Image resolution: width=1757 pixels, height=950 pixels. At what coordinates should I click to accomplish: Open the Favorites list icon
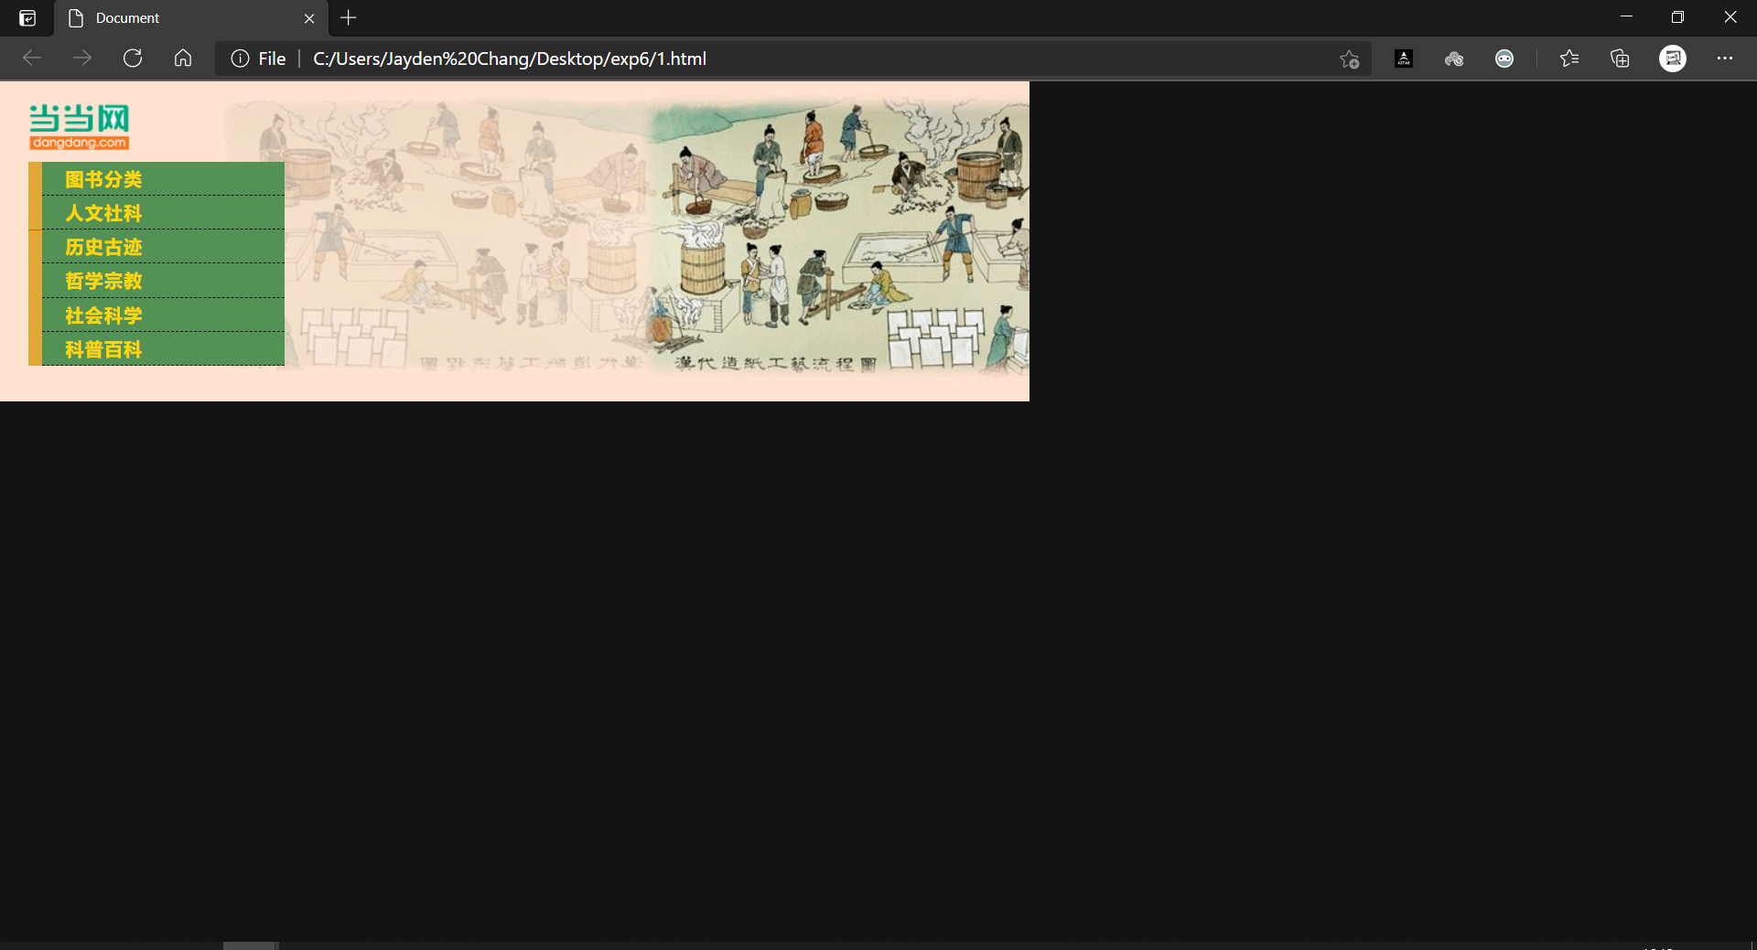tap(1569, 59)
